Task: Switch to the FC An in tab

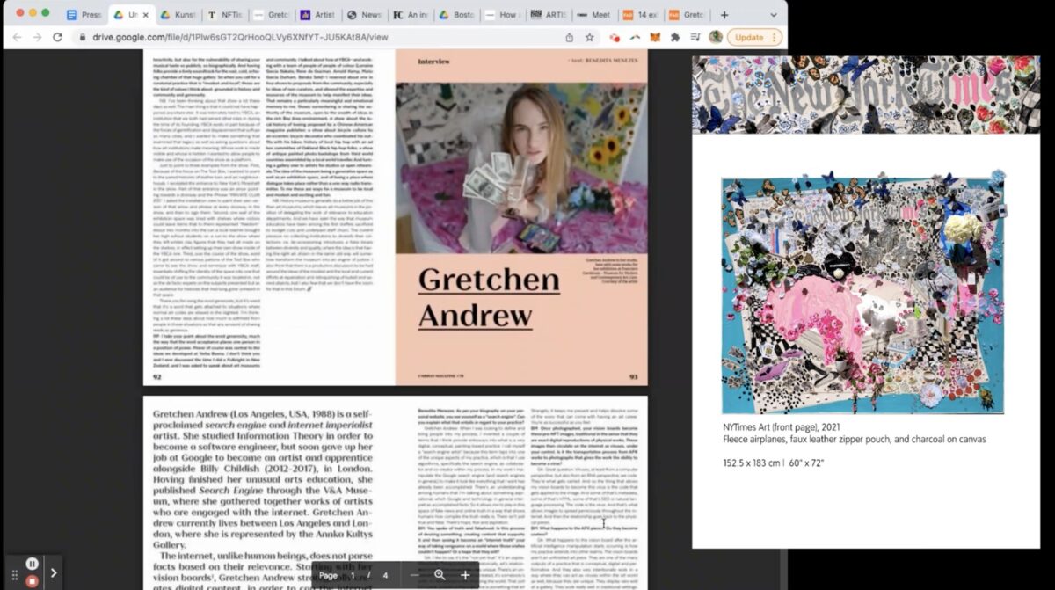Action: 411,15
